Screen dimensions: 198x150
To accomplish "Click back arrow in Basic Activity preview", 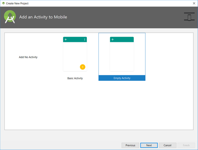I will pos(66,40).
